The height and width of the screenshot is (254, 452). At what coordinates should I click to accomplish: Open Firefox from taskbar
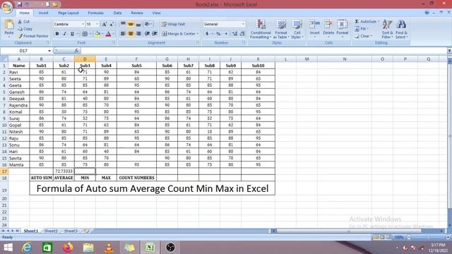point(68,248)
